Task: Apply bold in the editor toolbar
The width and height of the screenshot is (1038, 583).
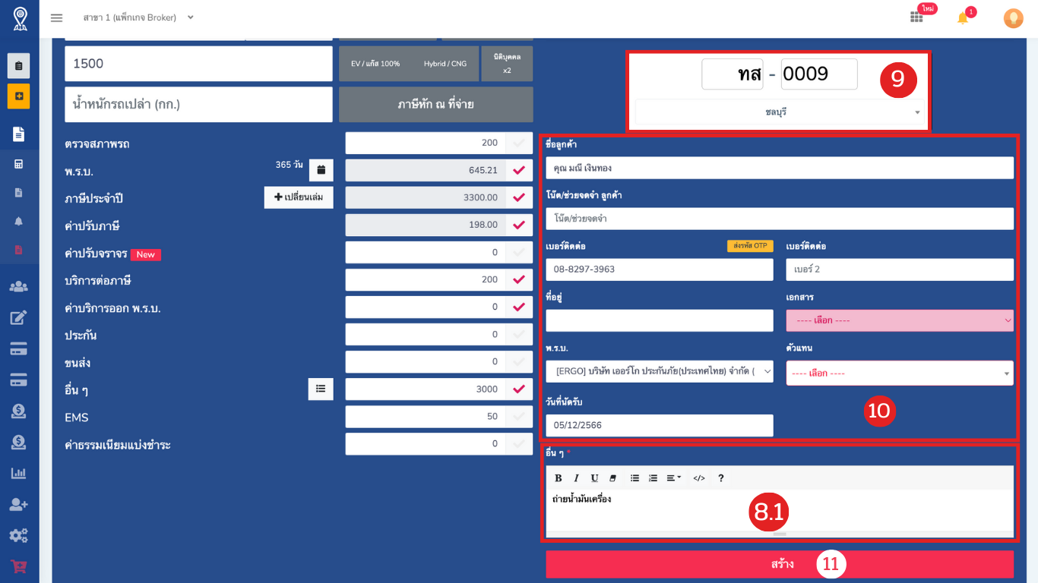Action: (558, 478)
